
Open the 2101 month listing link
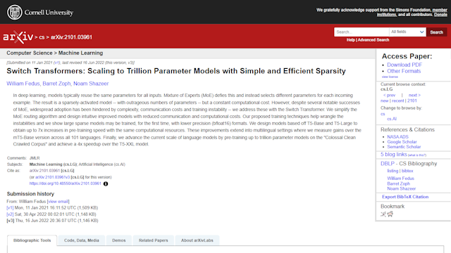pos(412,100)
